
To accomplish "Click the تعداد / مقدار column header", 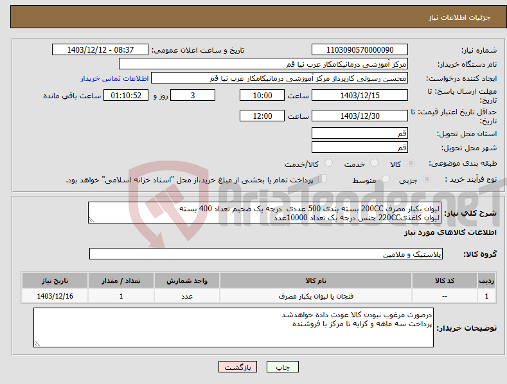I will click(x=121, y=280).
